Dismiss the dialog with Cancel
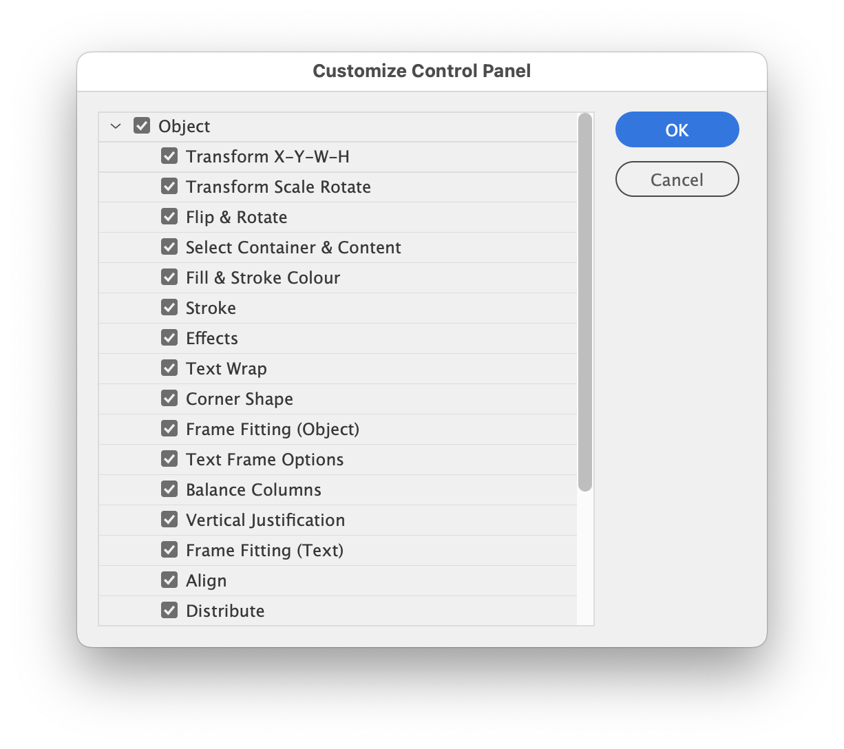The height and width of the screenshot is (749, 844). pyautogui.click(x=677, y=179)
